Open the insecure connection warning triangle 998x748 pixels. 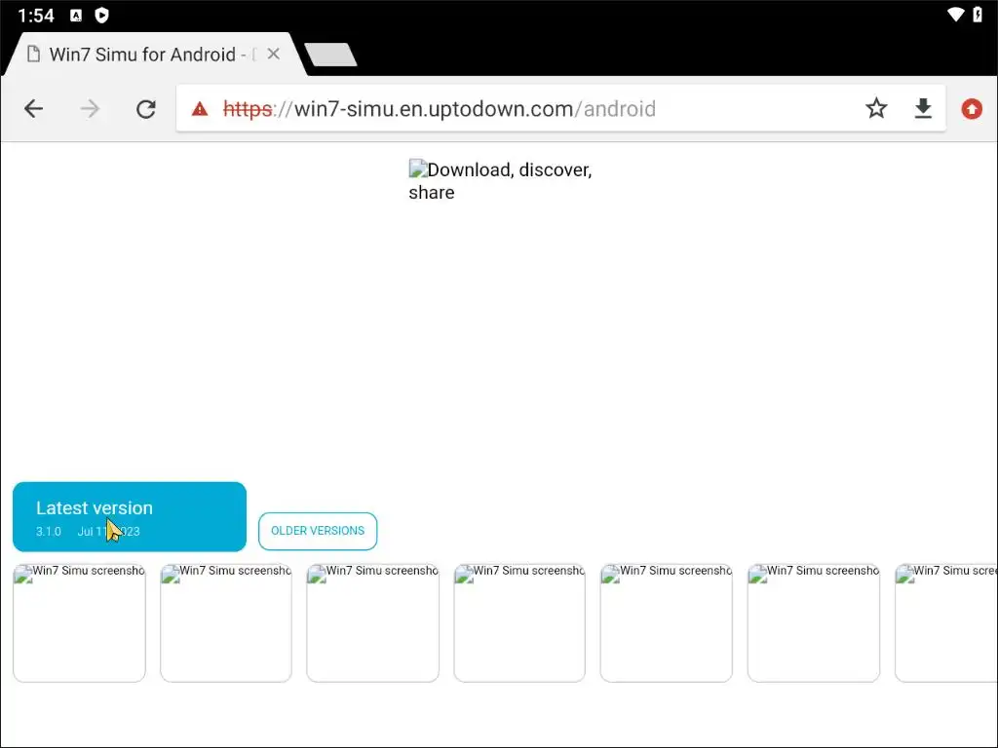pos(200,109)
